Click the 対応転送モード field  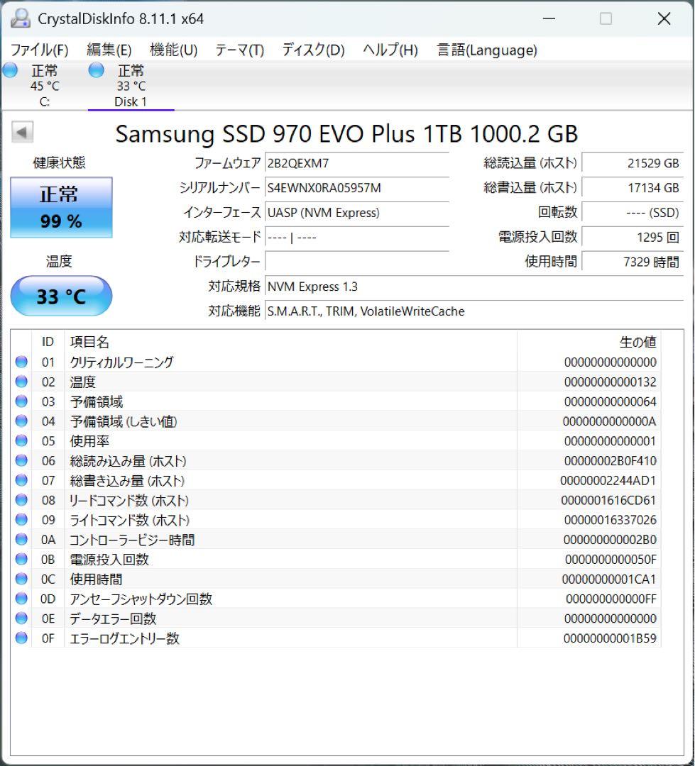[x=357, y=238]
